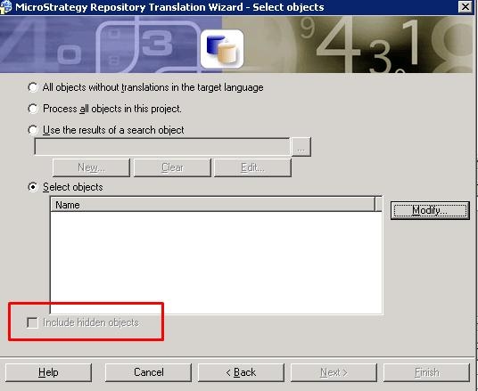
Task: Click the Name column header
Action: (x=212, y=205)
